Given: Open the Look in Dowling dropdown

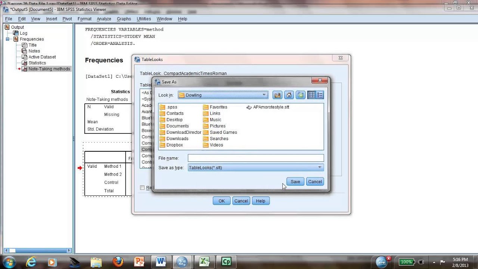Looking at the screenshot, I should (223, 95).
